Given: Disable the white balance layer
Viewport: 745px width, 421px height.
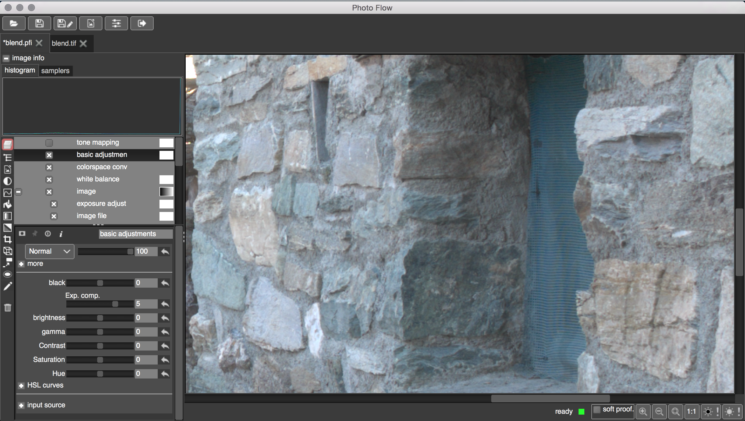Looking at the screenshot, I should click(49, 180).
